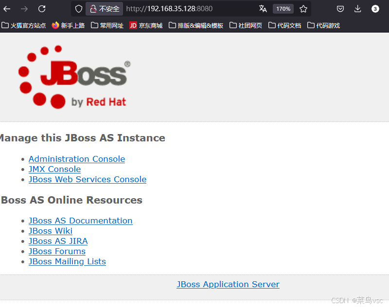Open the JBoss AS JIRA link
The image size is (389, 308).
click(x=58, y=241)
